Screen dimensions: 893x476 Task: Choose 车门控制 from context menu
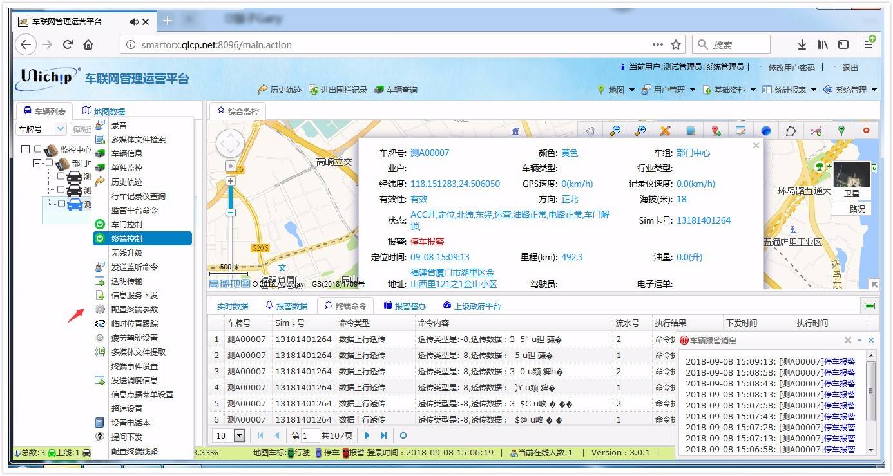point(142,224)
